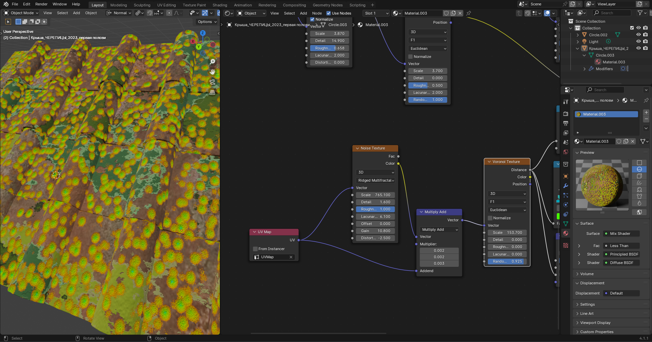
Task: Select the fluid preview shape
Action: click(x=639, y=203)
